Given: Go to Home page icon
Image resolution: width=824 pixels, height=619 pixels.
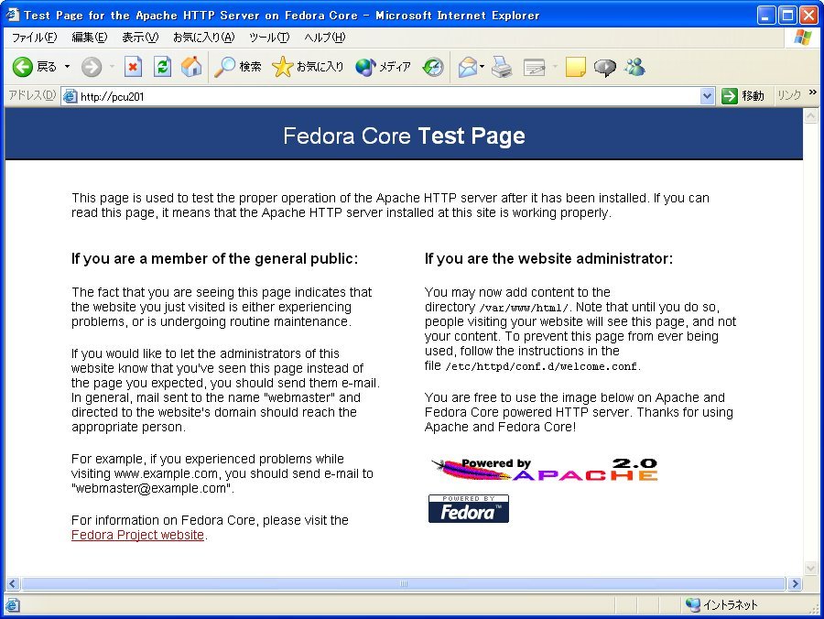Looking at the screenshot, I should (191, 67).
